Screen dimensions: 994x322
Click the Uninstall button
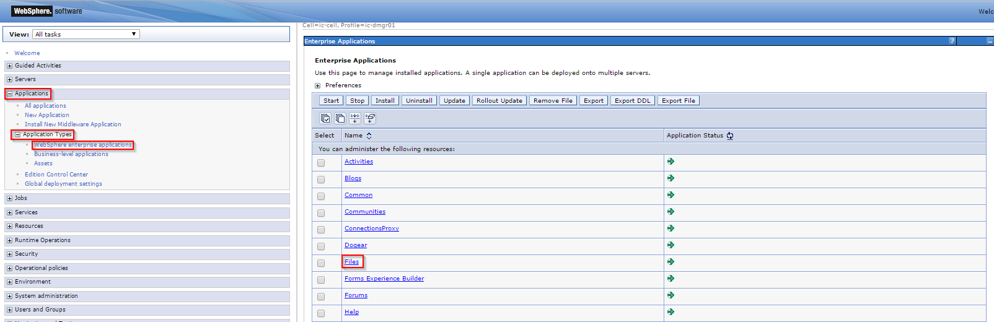click(x=420, y=100)
